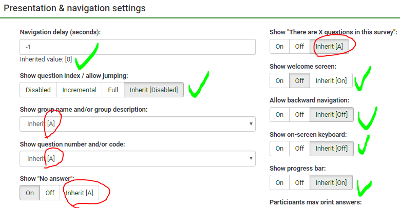
Task: Set question index to Disabled
Action: [39, 90]
